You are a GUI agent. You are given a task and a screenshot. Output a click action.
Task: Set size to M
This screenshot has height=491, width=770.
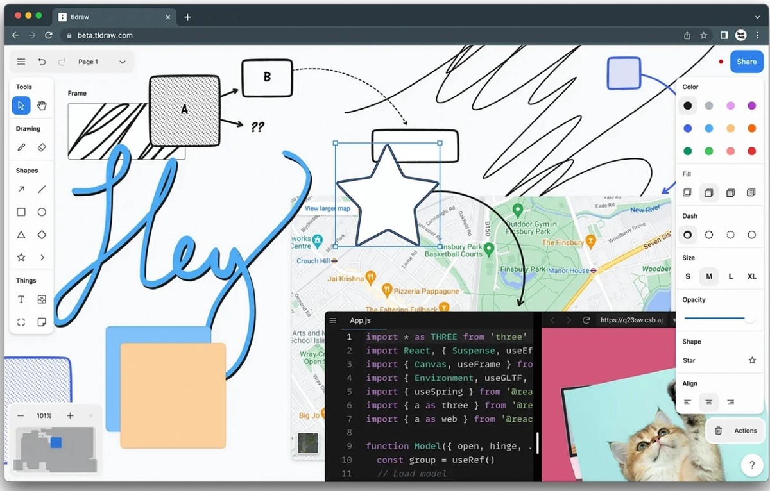click(709, 276)
